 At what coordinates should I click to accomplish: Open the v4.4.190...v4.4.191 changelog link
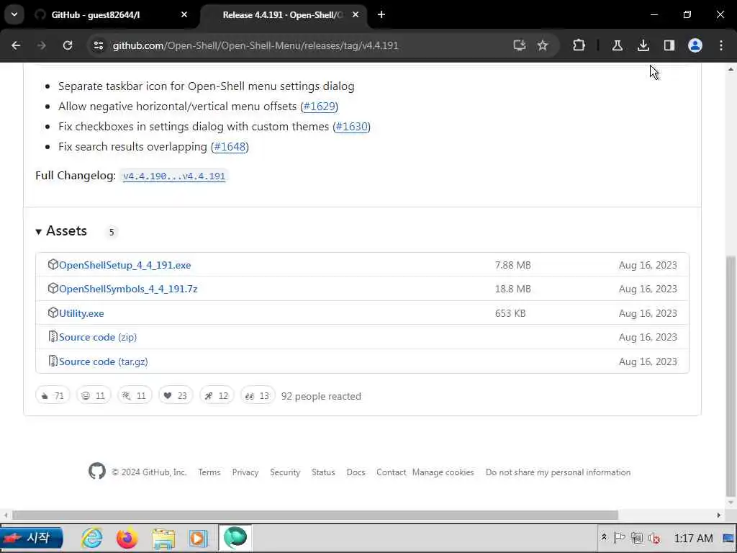click(174, 176)
